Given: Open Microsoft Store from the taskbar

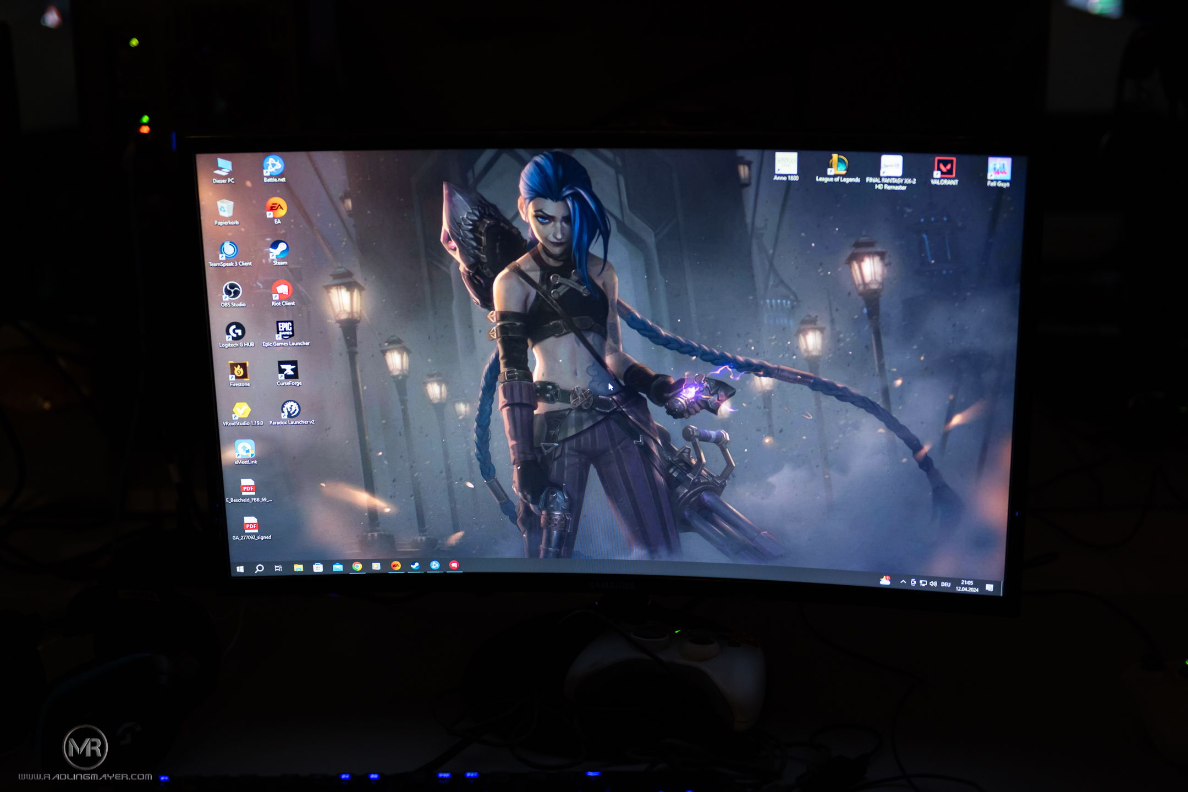Looking at the screenshot, I should point(318,567).
